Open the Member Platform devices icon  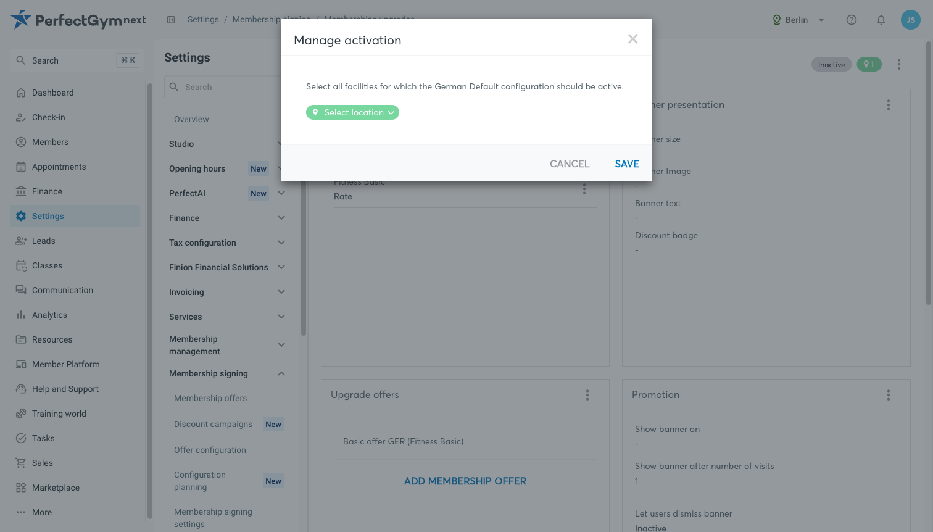click(21, 364)
